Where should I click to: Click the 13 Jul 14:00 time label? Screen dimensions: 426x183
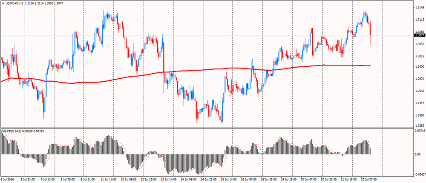pyautogui.click(x=169, y=180)
